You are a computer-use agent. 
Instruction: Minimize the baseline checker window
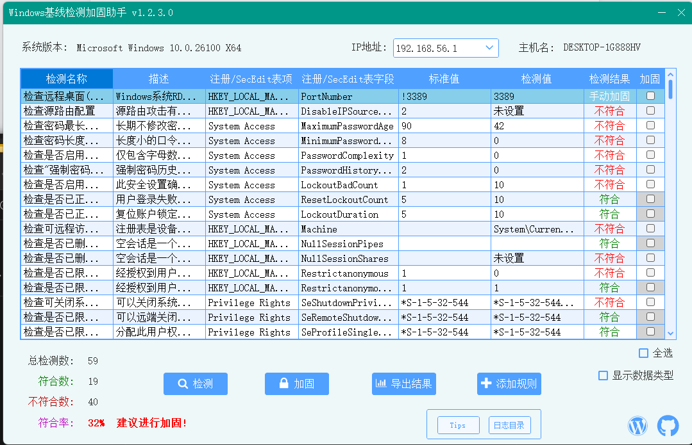(662, 12)
